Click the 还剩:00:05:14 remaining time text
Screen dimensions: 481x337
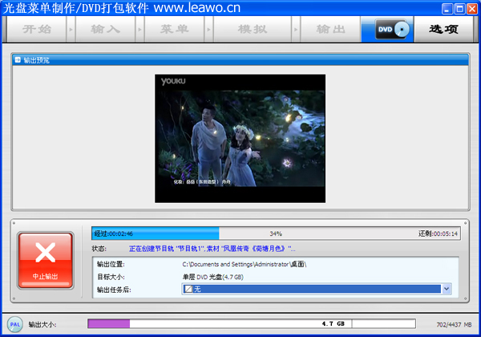438,233
